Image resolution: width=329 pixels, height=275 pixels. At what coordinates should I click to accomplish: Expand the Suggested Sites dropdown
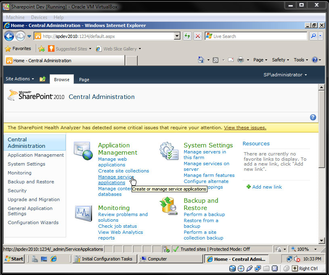pyautogui.click(x=90, y=49)
